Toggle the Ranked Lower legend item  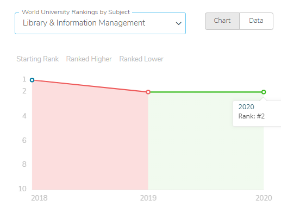[141, 59]
